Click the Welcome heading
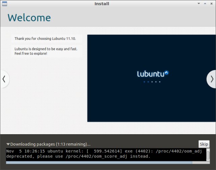 [x=29, y=18]
